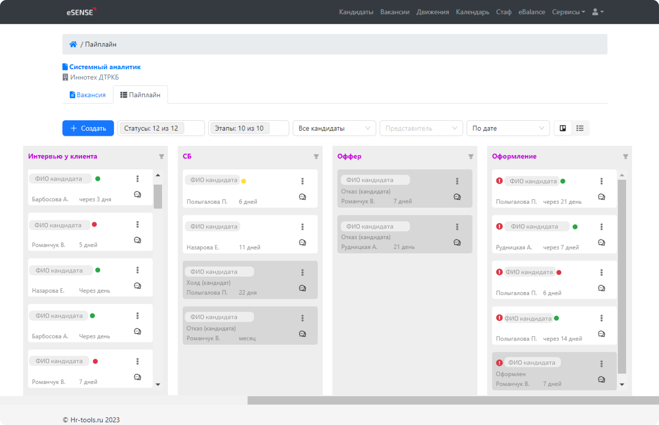Click the home icon in the breadcrumb
Viewport: 659px width, 425px height.
point(73,44)
